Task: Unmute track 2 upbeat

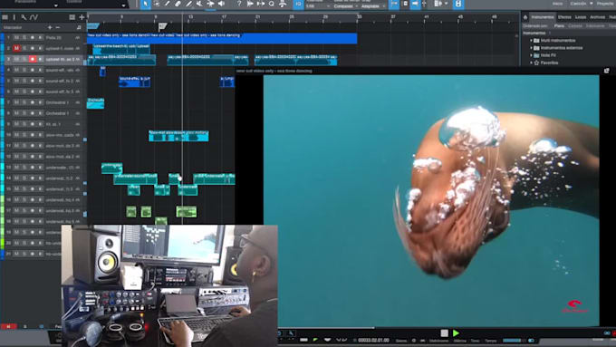Action: [16, 48]
